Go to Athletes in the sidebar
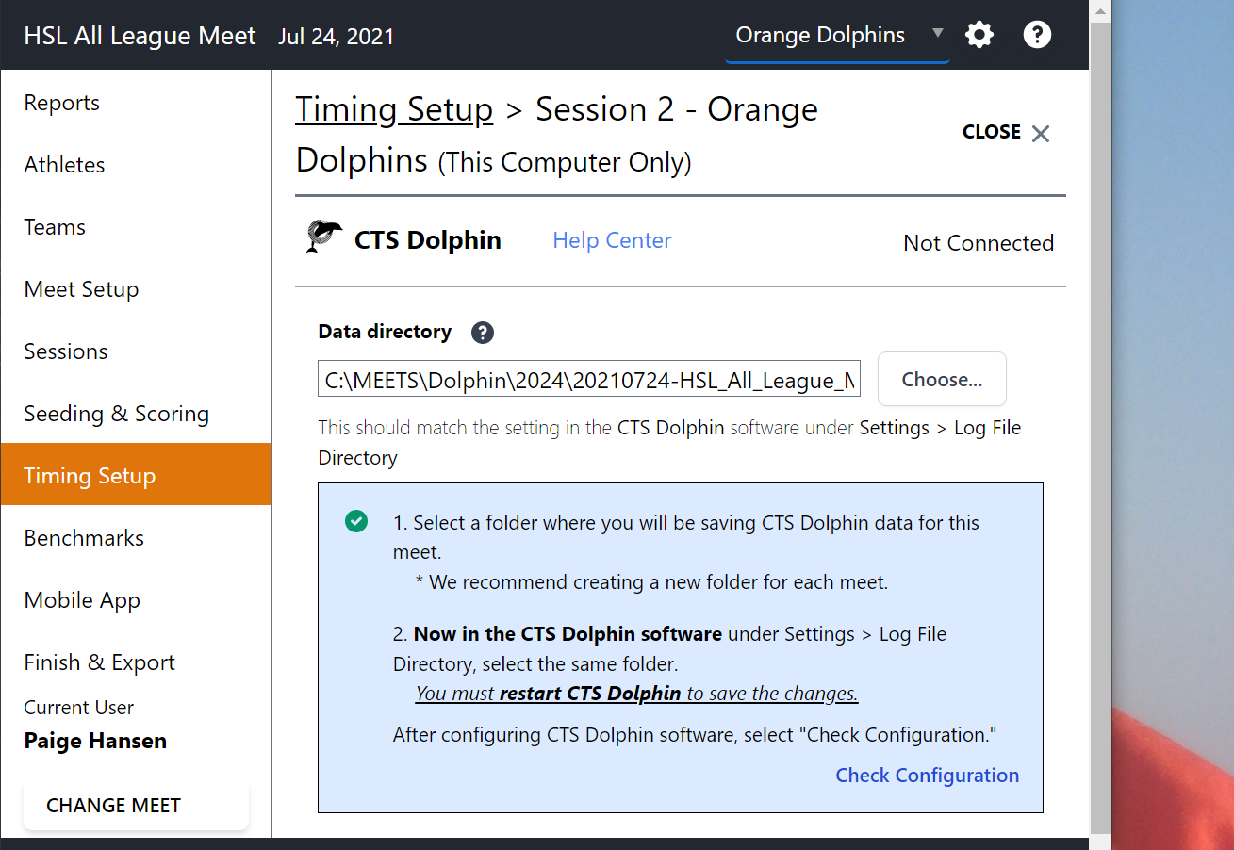 point(137,165)
